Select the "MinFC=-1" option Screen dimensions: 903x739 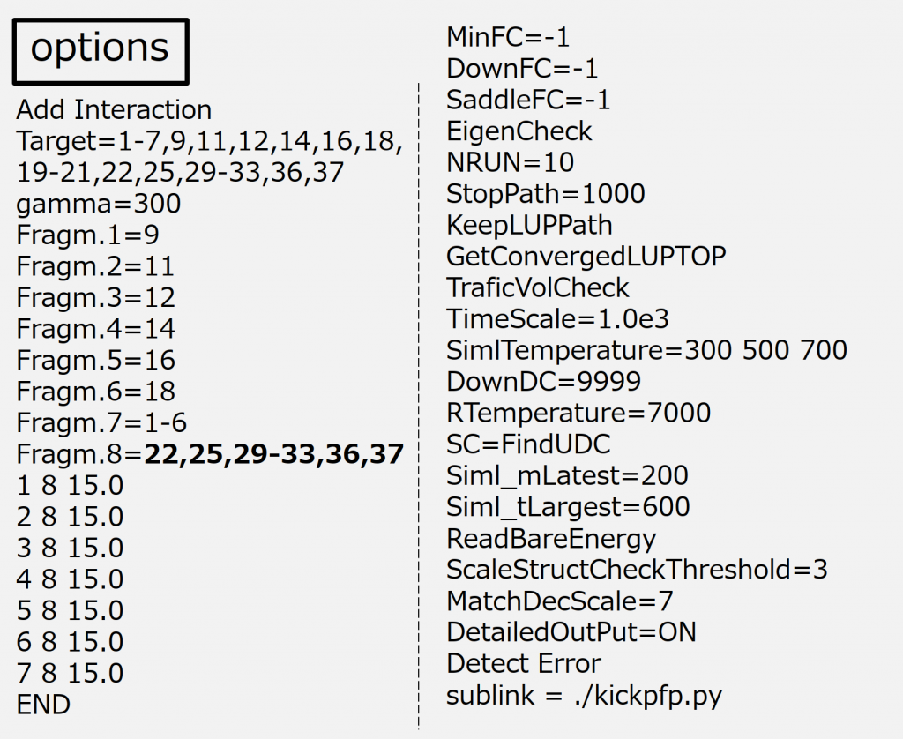508,37
